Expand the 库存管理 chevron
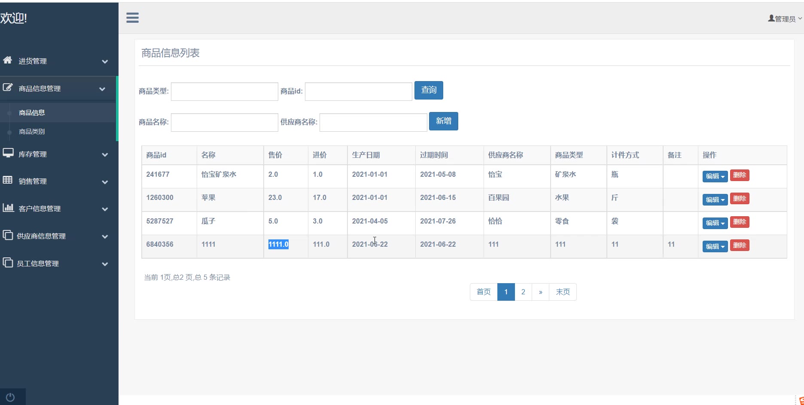Image resolution: width=804 pixels, height=405 pixels. (x=105, y=155)
